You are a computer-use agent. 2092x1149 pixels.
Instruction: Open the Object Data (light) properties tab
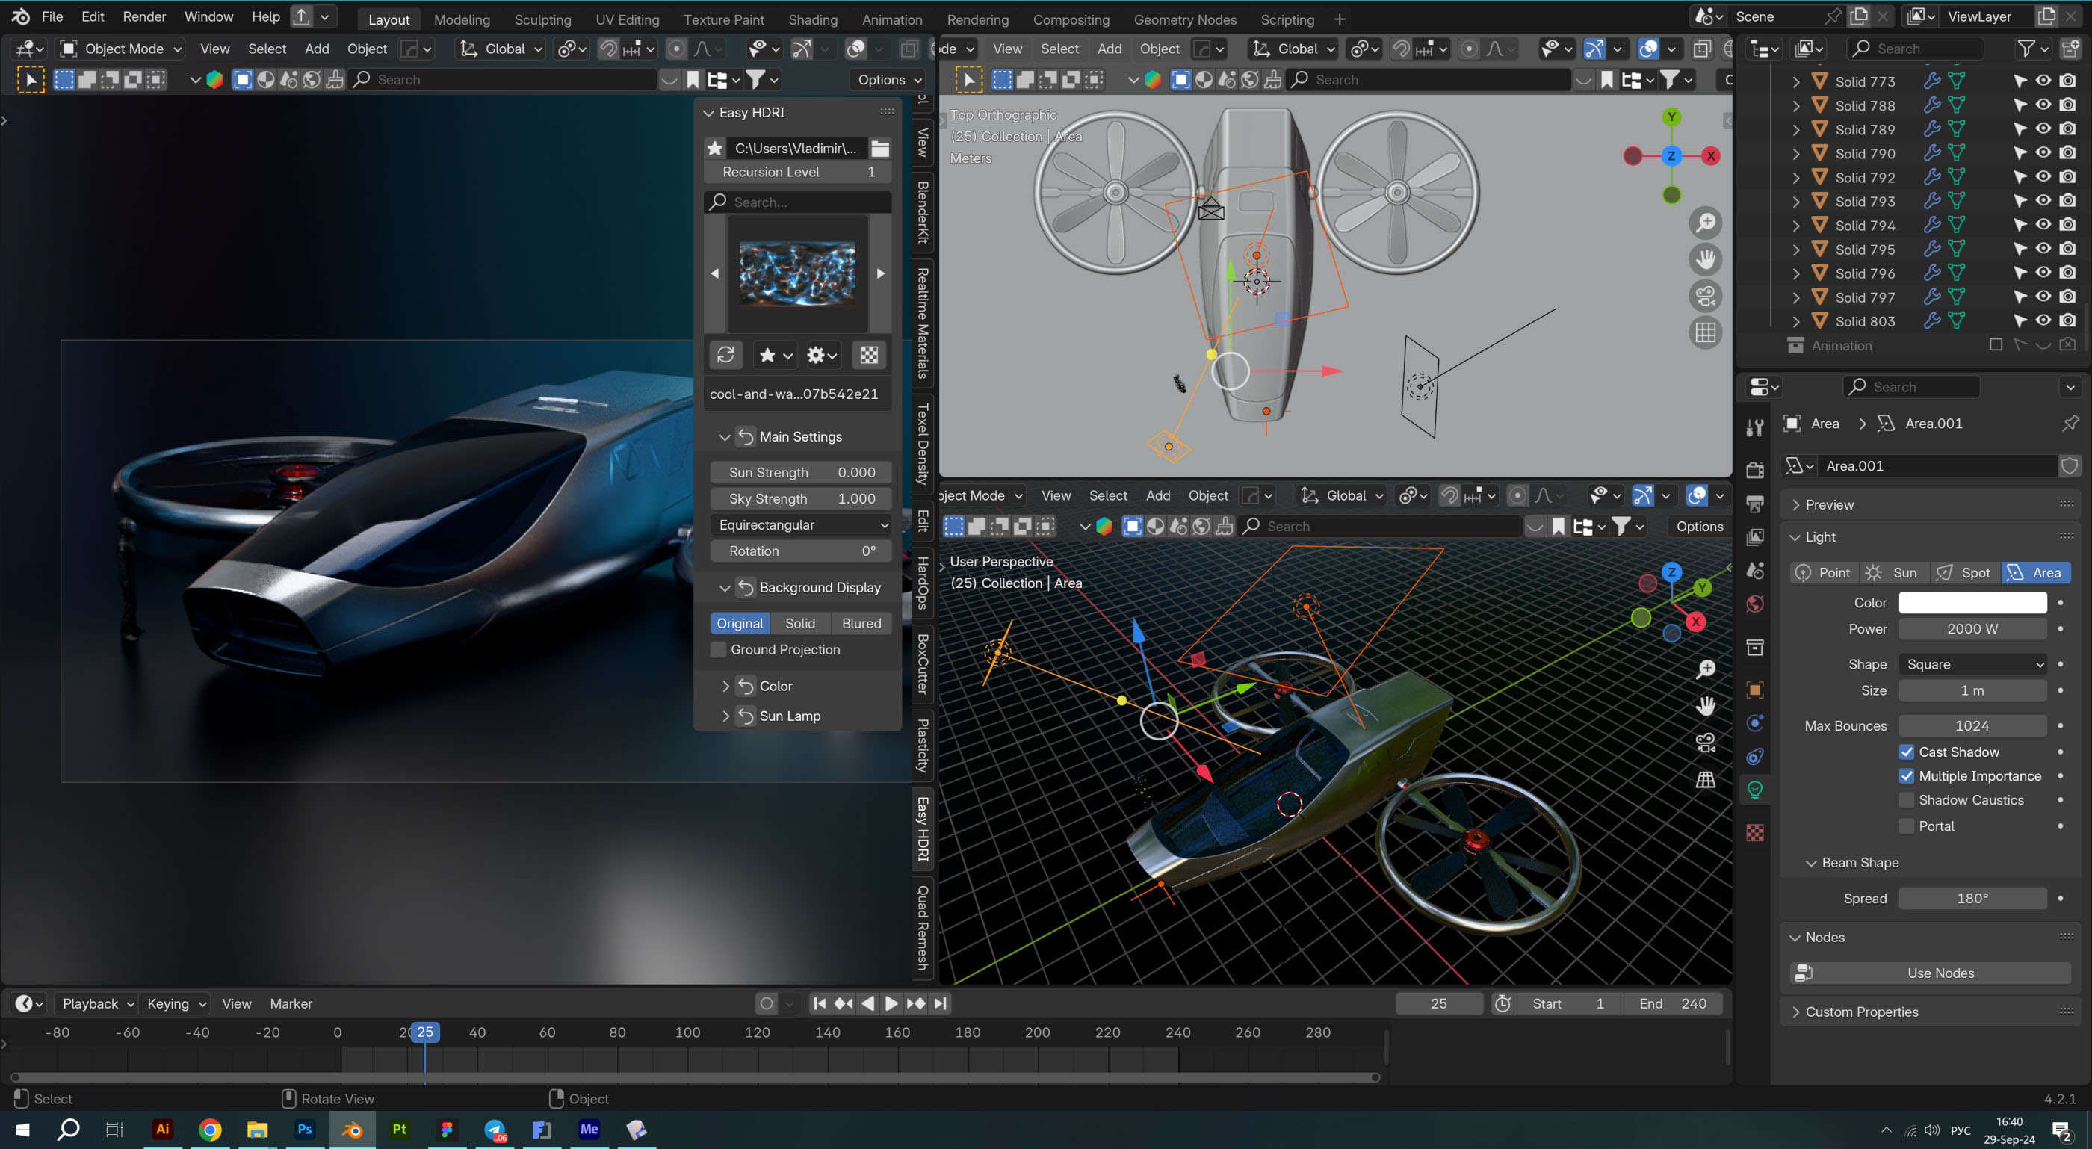pyautogui.click(x=1755, y=790)
